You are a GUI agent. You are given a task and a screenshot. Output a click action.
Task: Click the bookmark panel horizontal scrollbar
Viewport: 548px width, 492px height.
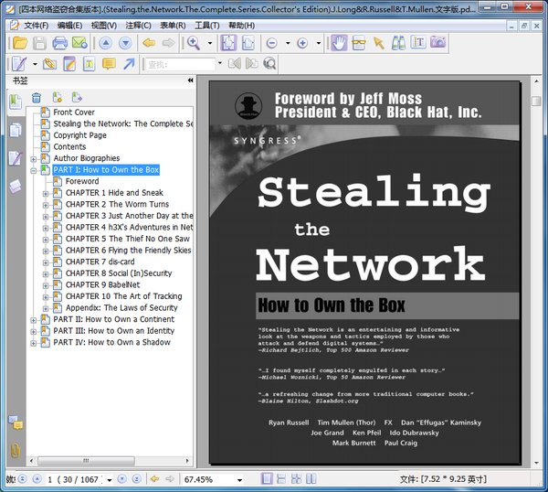point(86,461)
